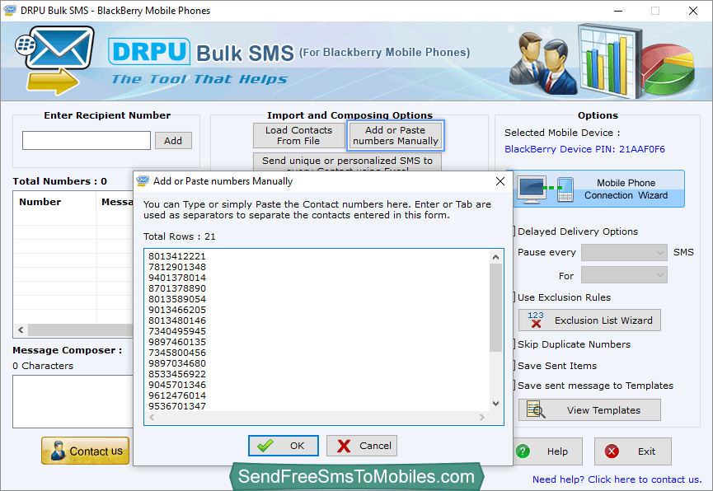Confirm numbers with OK button

[284, 446]
